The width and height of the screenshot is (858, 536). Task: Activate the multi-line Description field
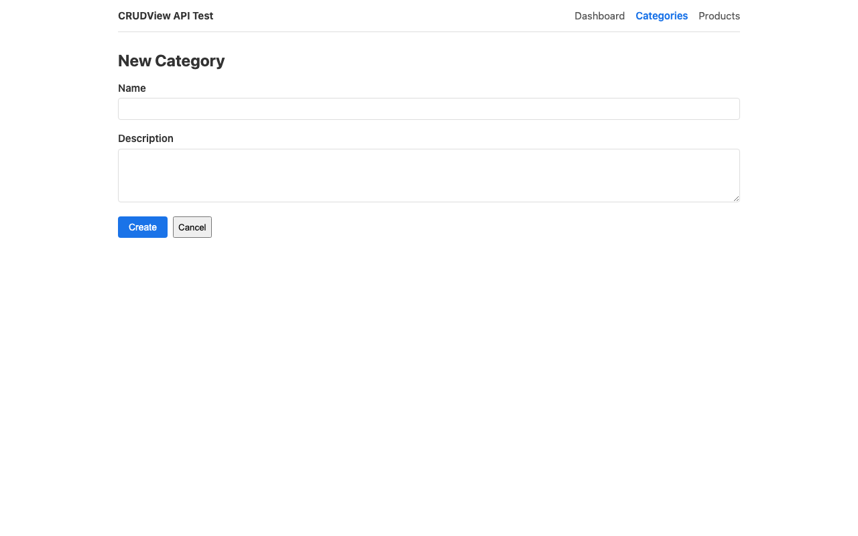[x=429, y=176]
